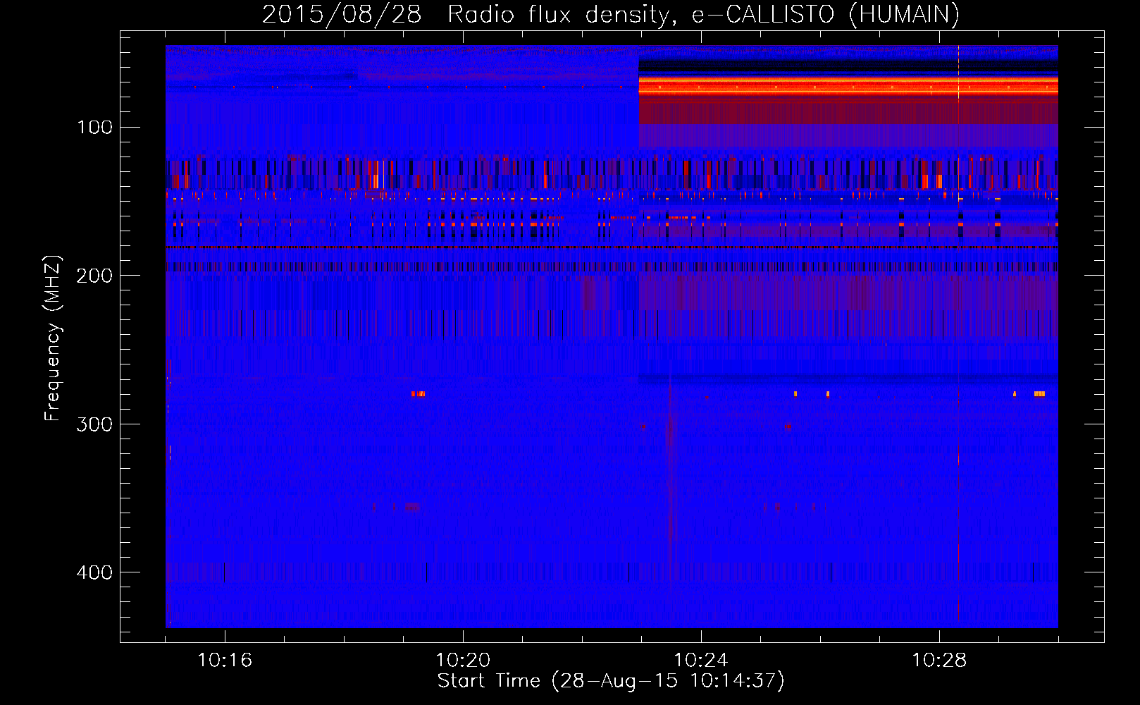
Task: Click the plot title '2015/08/28 Radio flux density'
Action: point(611,14)
